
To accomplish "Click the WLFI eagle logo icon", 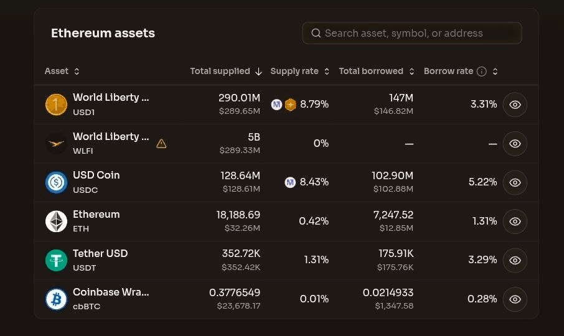I will (56, 143).
